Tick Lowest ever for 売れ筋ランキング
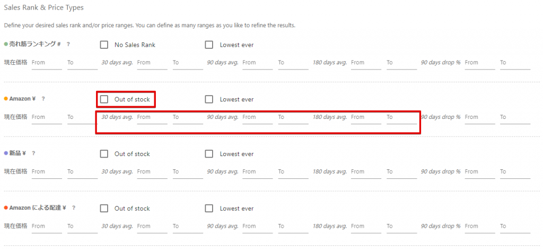 tap(209, 45)
